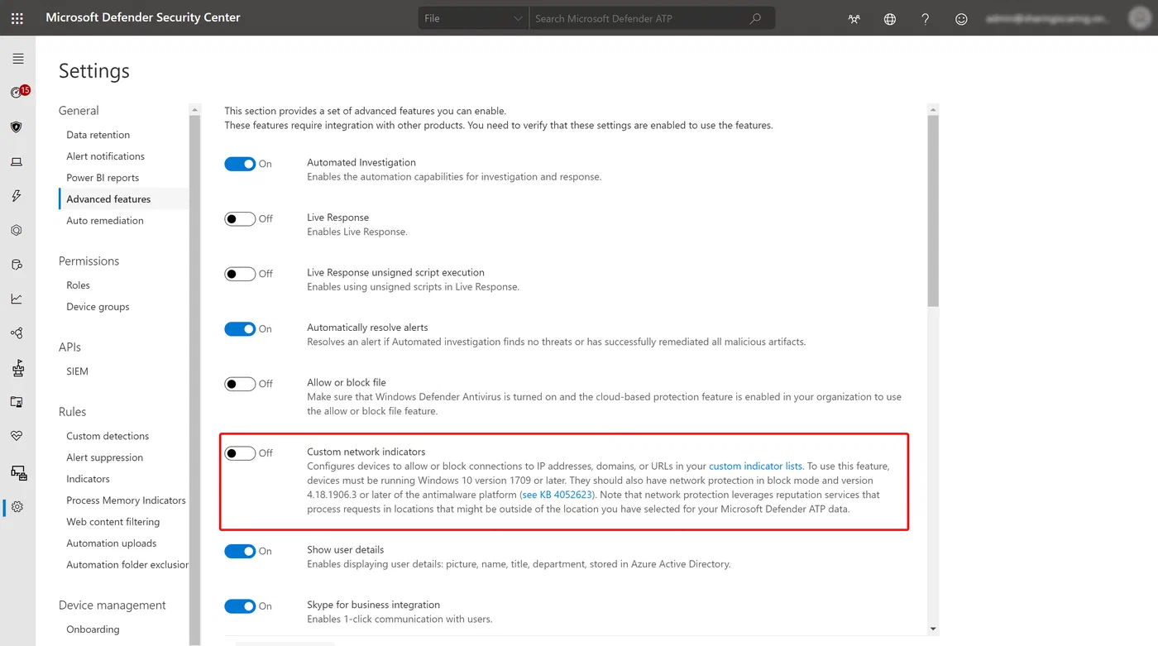
Task: Click the Microsoft Defender Security Center title
Action: pyautogui.click(x=143, y=17)
